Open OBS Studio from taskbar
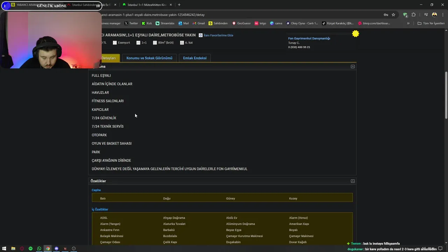This screenshot has width=448, height=252. pyautogui.click(x=73, y=248)
